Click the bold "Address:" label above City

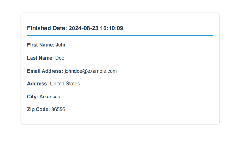[x=38, y=84]
